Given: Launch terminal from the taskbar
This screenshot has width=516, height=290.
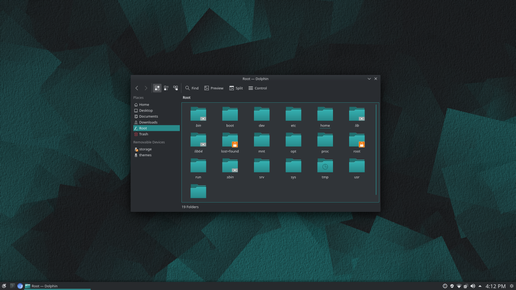Looking at the screenshot, I should tap(12, 286).
